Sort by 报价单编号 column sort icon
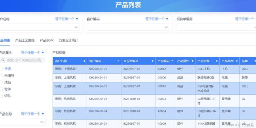 [153, 61]
